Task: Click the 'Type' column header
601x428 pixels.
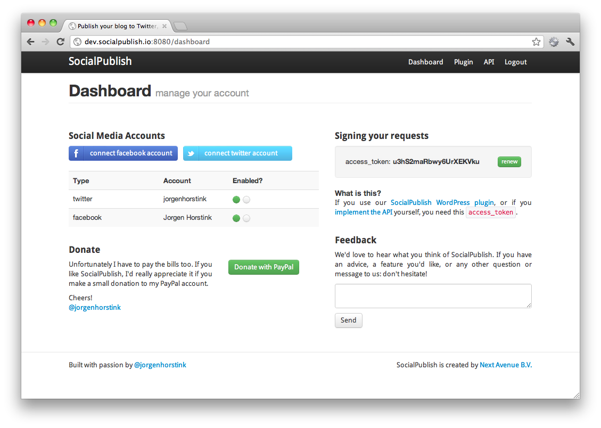Action: tap(81, 181)
